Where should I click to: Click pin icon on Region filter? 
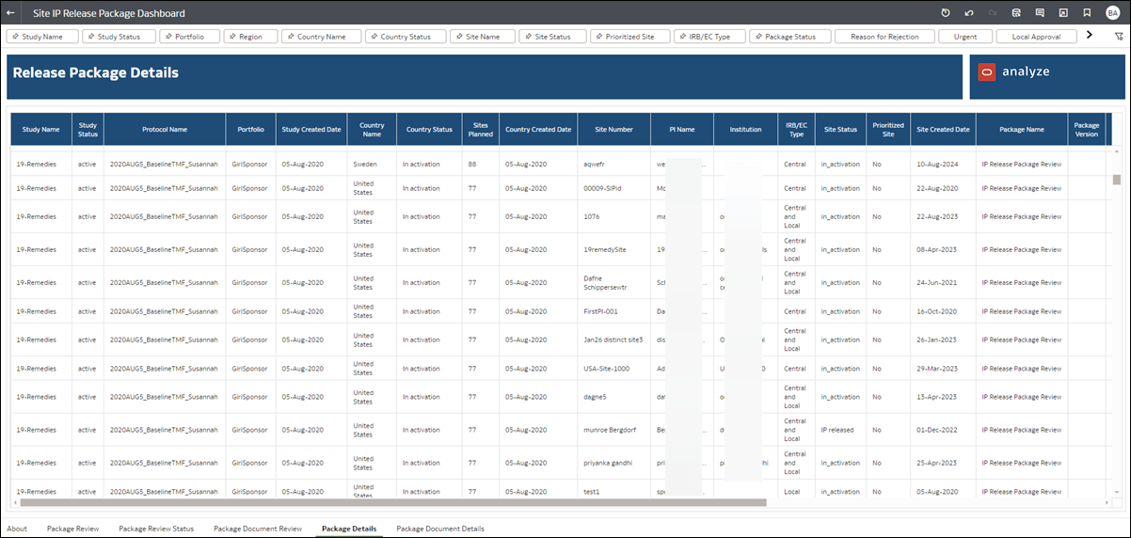coord(232,37)
